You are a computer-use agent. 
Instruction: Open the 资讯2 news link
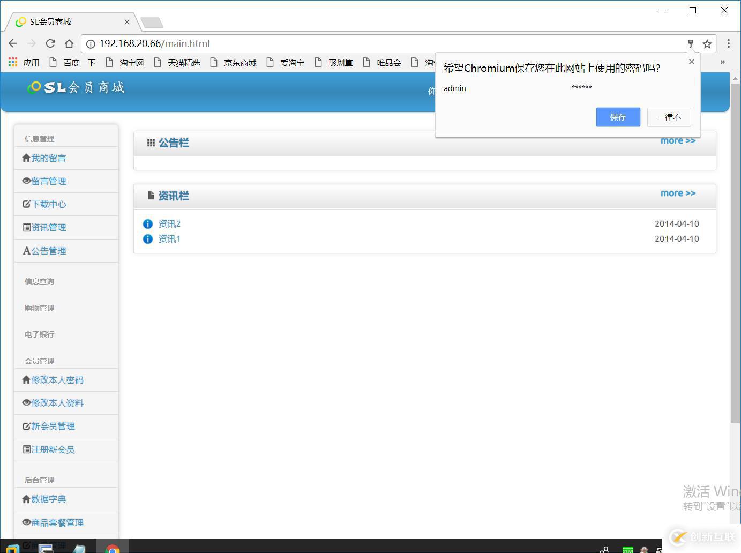click(x=169, y=223)
